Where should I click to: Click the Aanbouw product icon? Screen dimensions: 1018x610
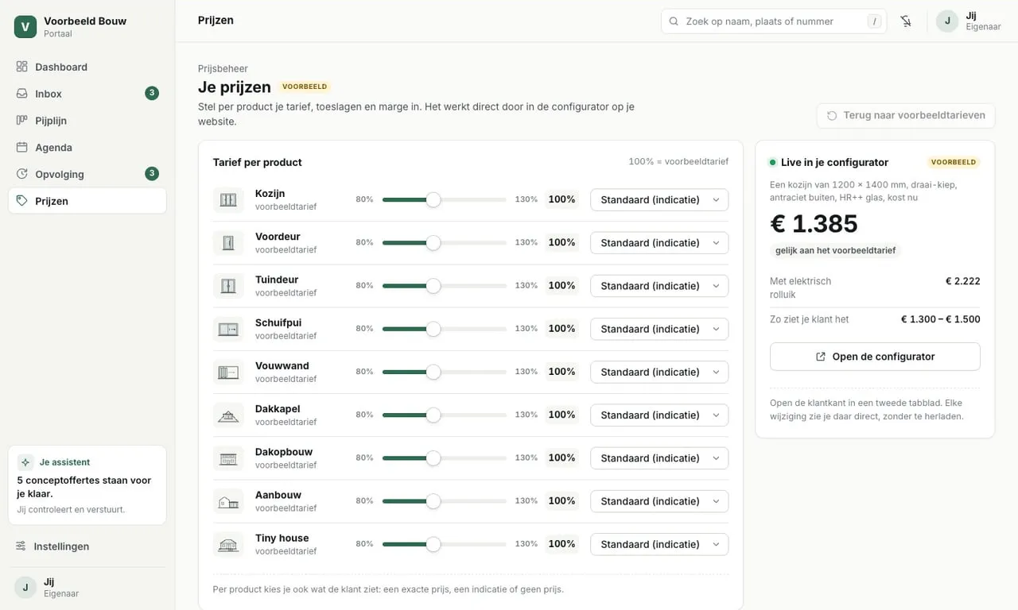coord(228,501)
